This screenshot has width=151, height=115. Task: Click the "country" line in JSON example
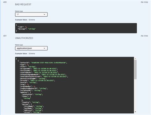pos(31,102)
